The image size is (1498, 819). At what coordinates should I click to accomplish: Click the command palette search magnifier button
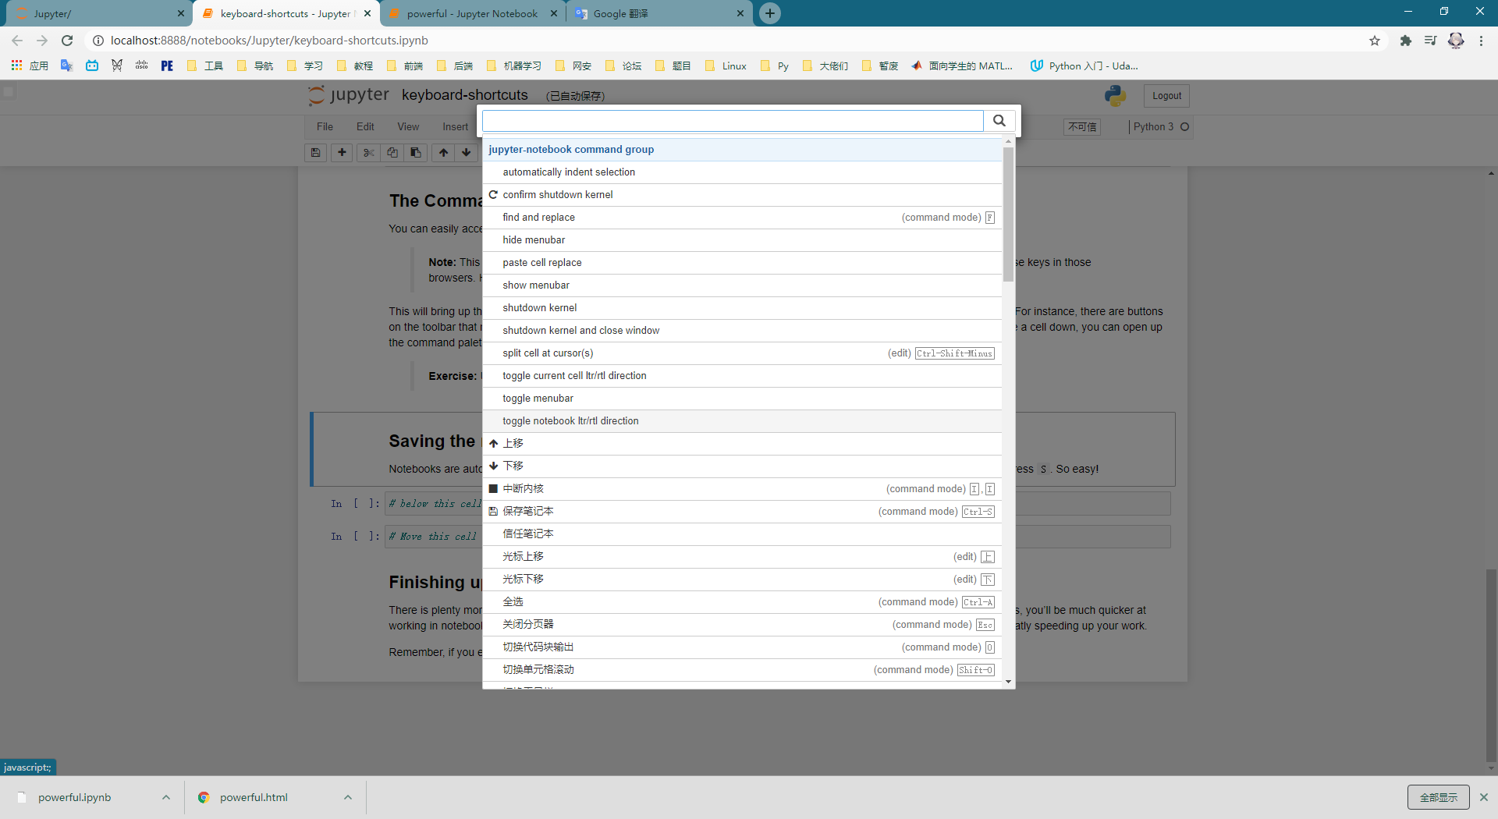tap(999, 121)
